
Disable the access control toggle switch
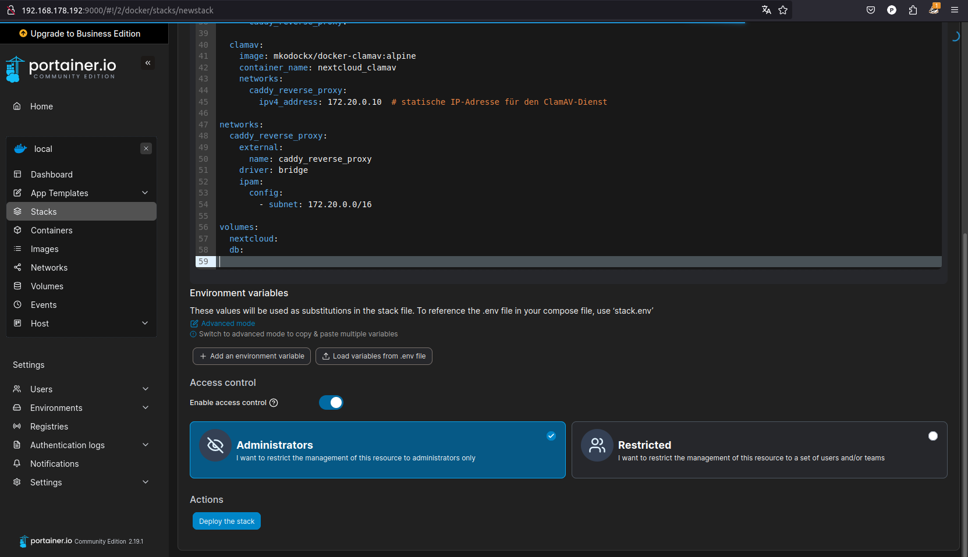pos(331,403)
